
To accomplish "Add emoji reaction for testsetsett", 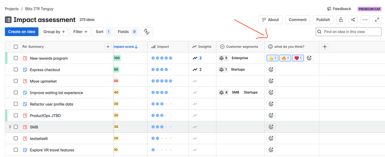I will (x=271, y=139).
